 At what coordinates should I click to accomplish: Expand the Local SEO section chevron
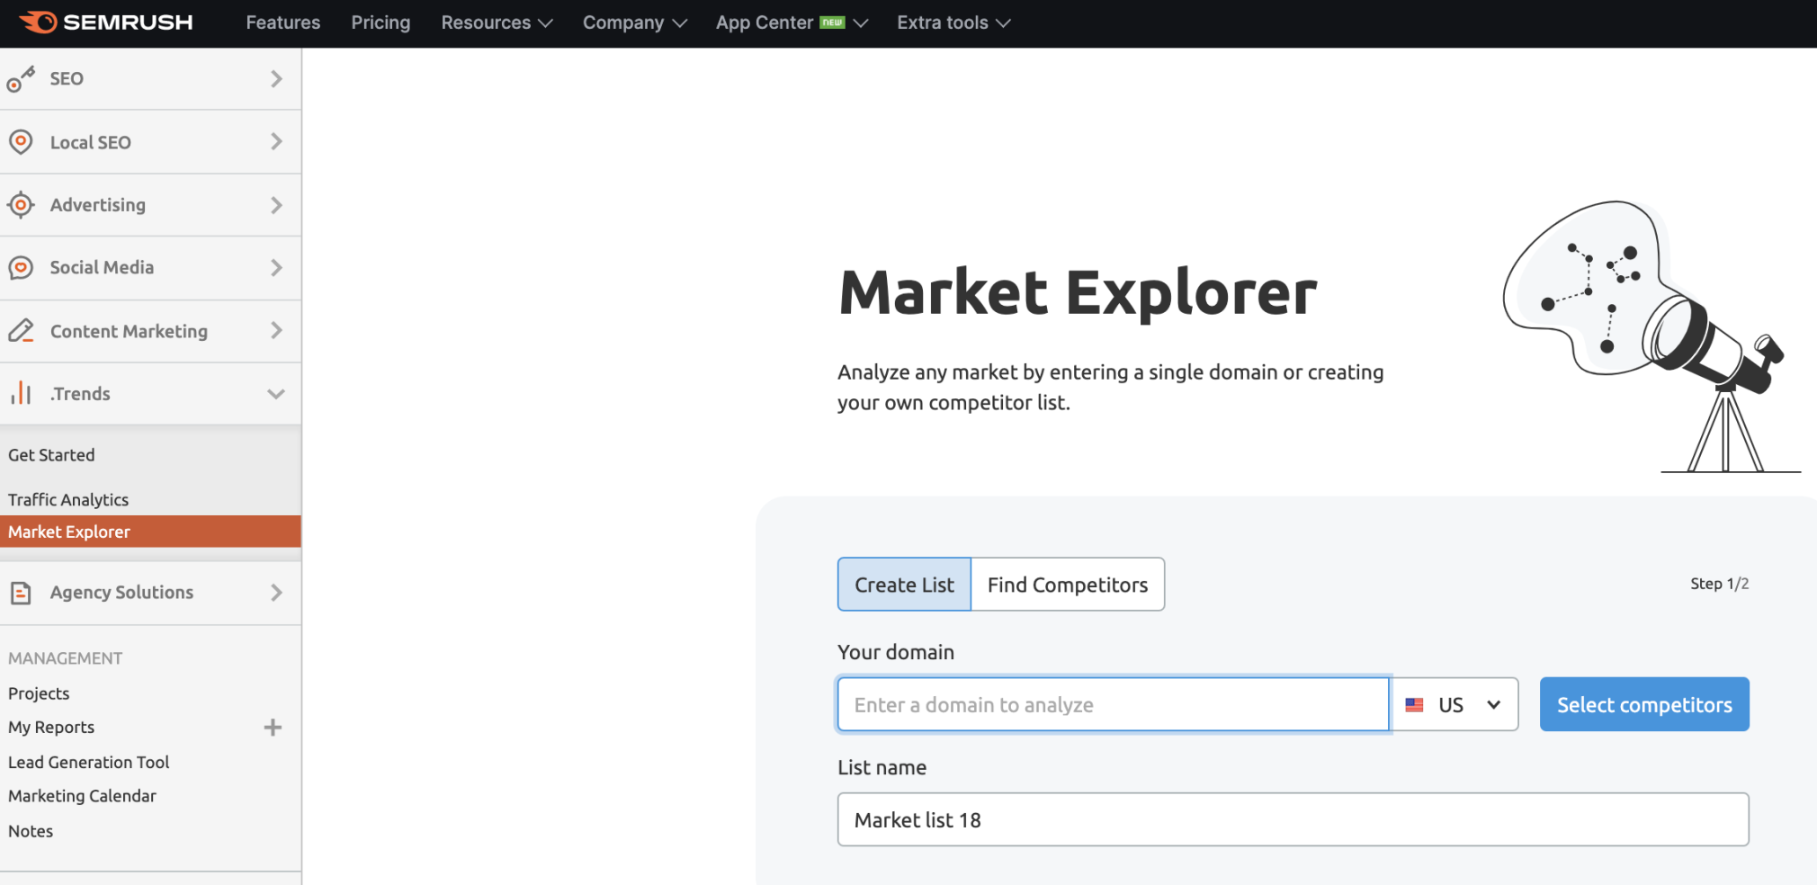276,142
